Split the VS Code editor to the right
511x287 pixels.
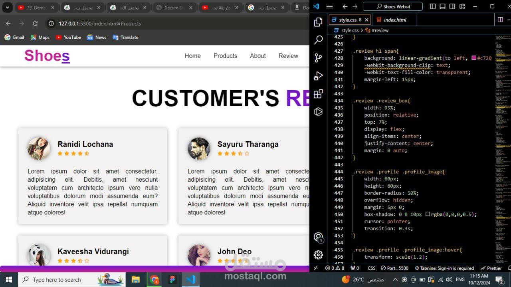tap(500, 20)
